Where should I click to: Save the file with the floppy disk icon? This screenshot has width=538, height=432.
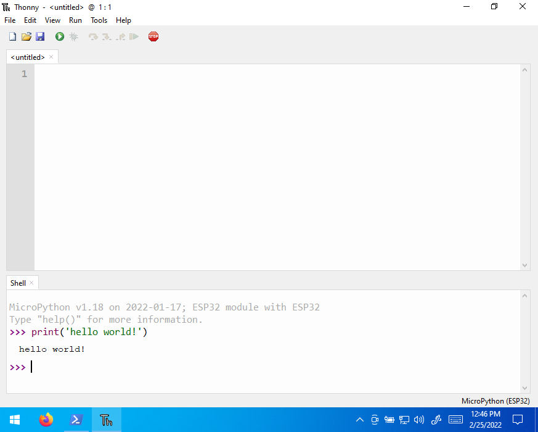click(40, 36)
